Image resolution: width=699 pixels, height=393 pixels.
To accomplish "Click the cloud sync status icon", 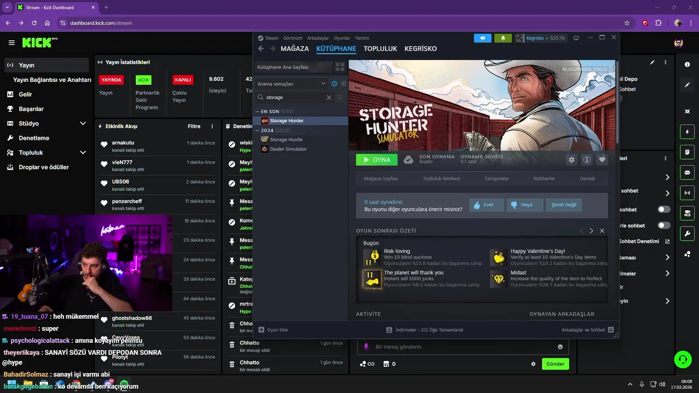I will point(408,160).
